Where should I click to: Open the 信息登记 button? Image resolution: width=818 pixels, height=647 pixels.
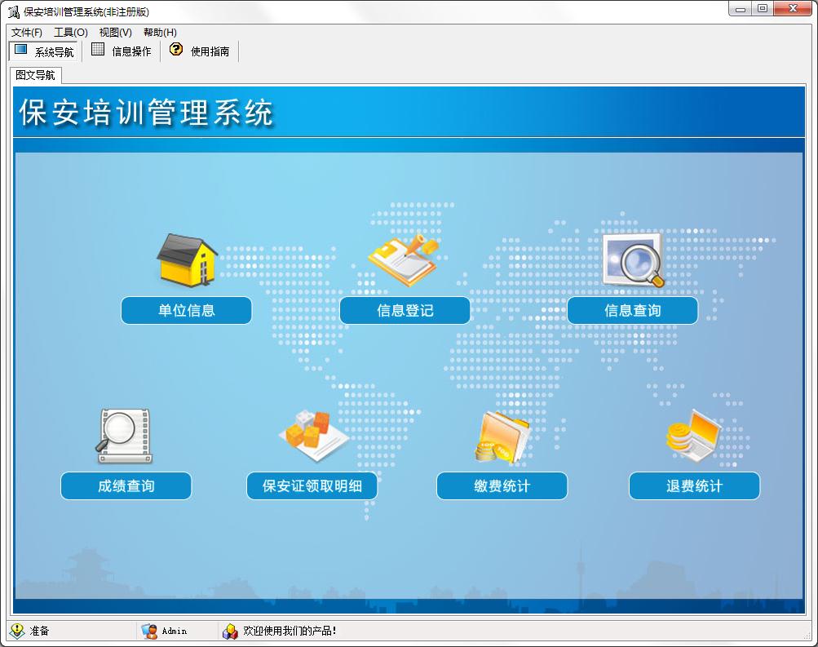click(405, 311)
